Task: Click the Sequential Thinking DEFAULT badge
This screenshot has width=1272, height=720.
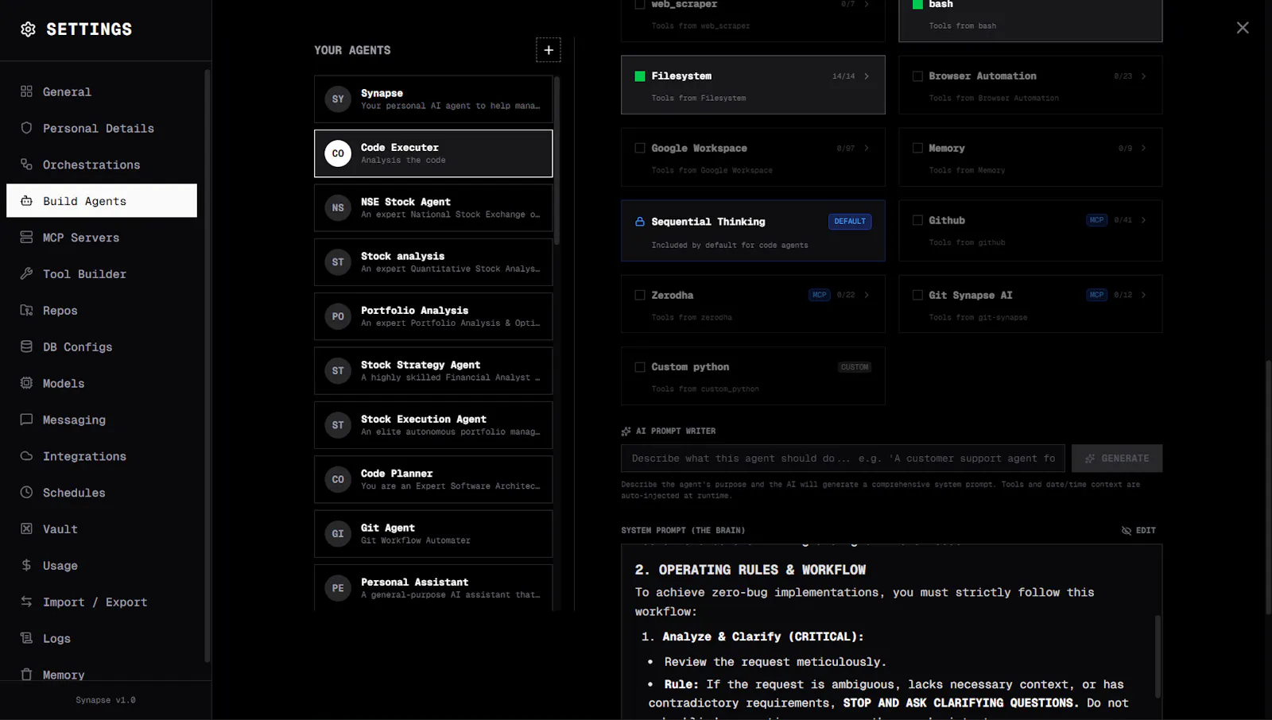Action: click(850, 222)
